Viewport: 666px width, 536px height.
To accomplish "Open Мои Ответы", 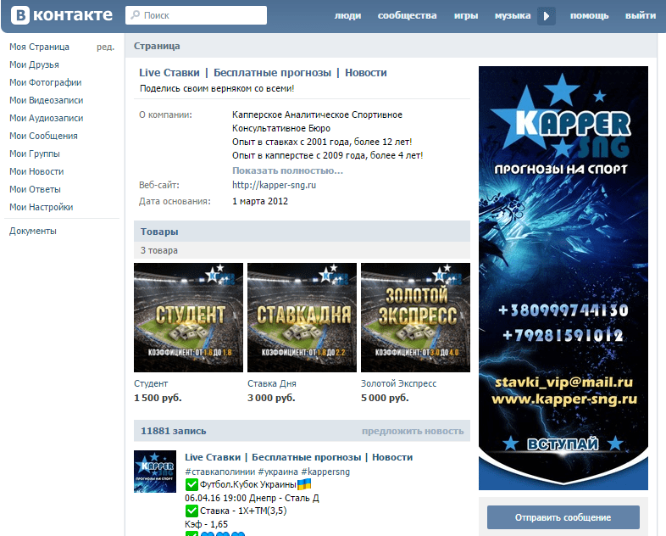I will pyautogui.click(x=35, y=190).
